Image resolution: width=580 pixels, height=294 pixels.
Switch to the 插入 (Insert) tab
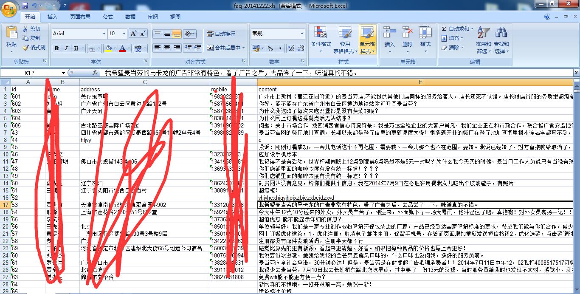click(x=53, y=17)
